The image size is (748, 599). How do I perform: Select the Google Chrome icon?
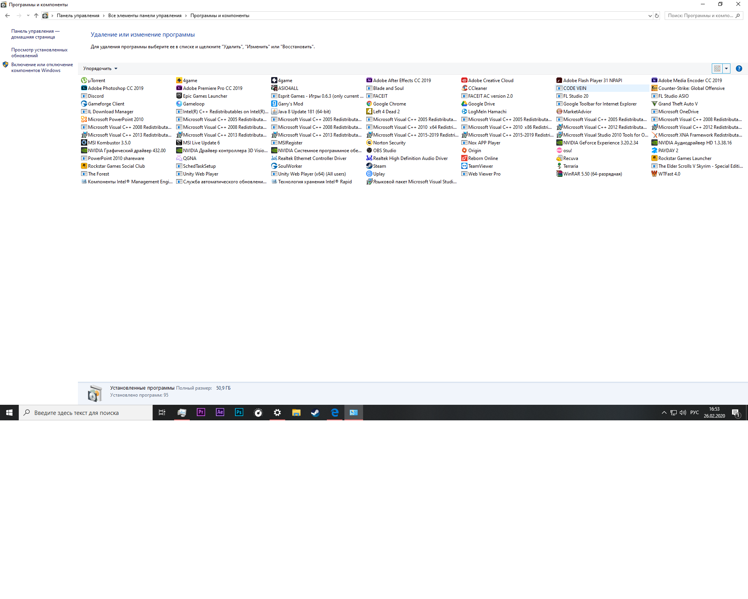tap(369, 104)
